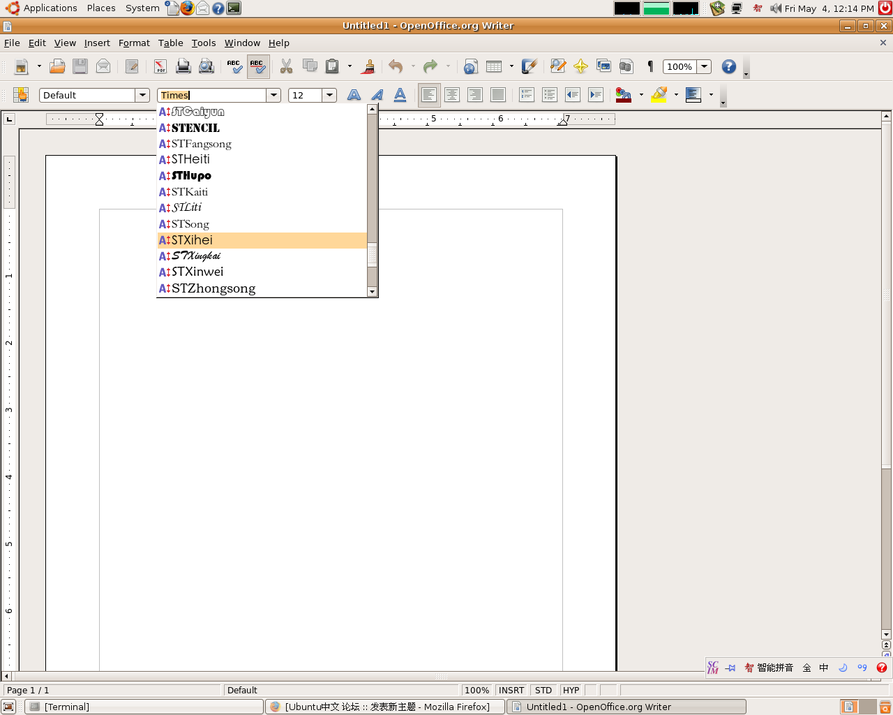Expand Highlighting color dropdown arrow
Viewport: 893px width, 715px height.
click(676, 95)
